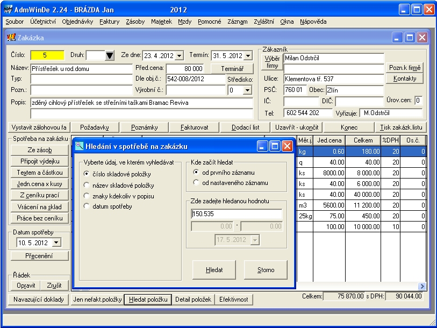Open the Datum spotřeby date dropdown

(x=56, y=243)
